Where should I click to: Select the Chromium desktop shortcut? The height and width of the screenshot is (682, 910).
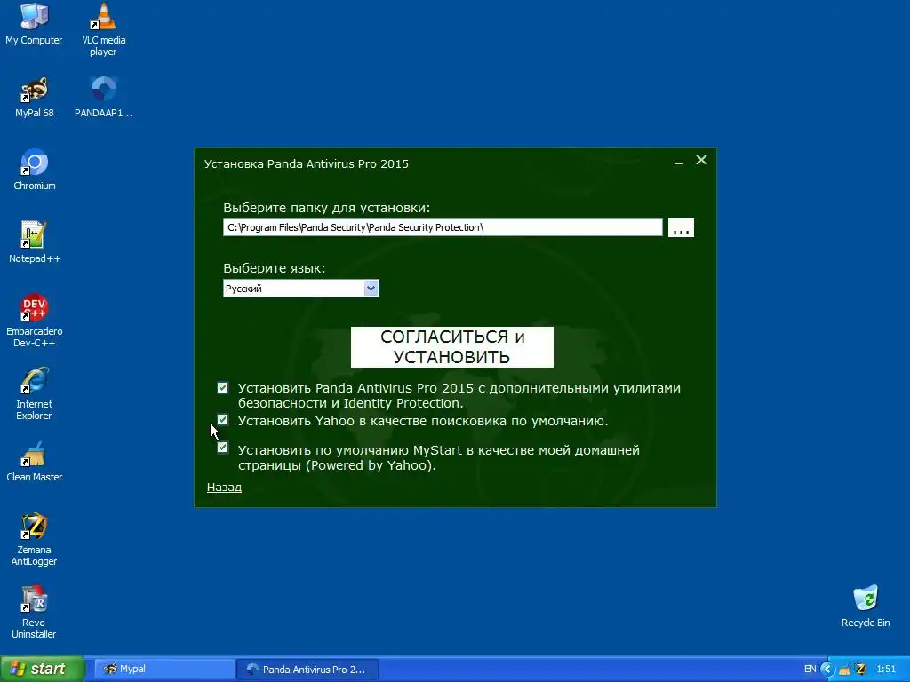[x=35, y=170]
